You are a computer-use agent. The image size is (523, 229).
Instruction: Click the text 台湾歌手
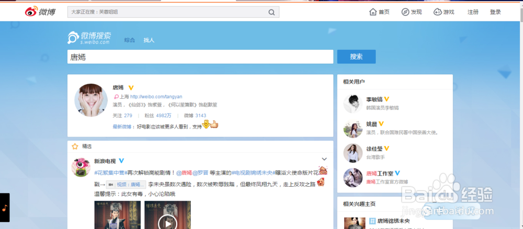click(x=375, y=157)
